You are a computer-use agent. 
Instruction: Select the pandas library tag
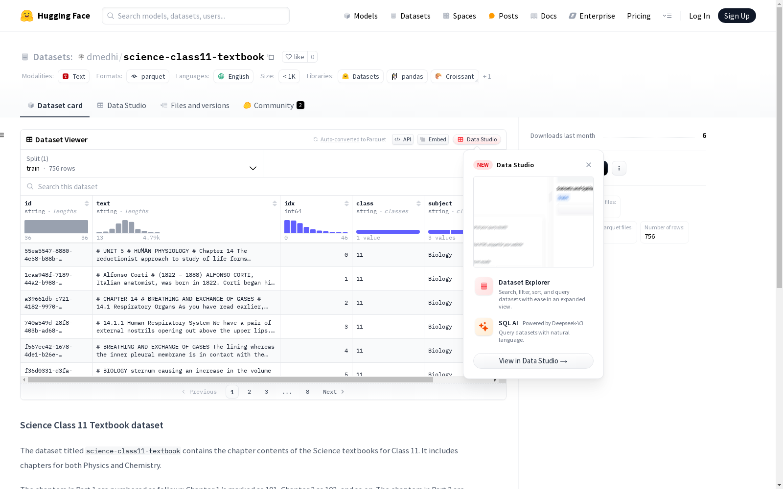coord(407,76)
